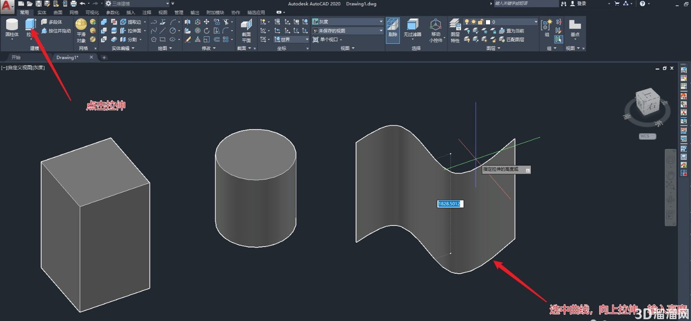691x321 pixels.
Task: Select the Extrude (拉伸) tool
Action: point(30,28)
